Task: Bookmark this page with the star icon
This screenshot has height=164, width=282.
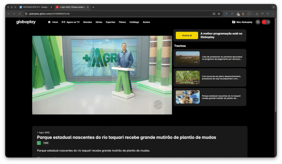Action: 219,14
